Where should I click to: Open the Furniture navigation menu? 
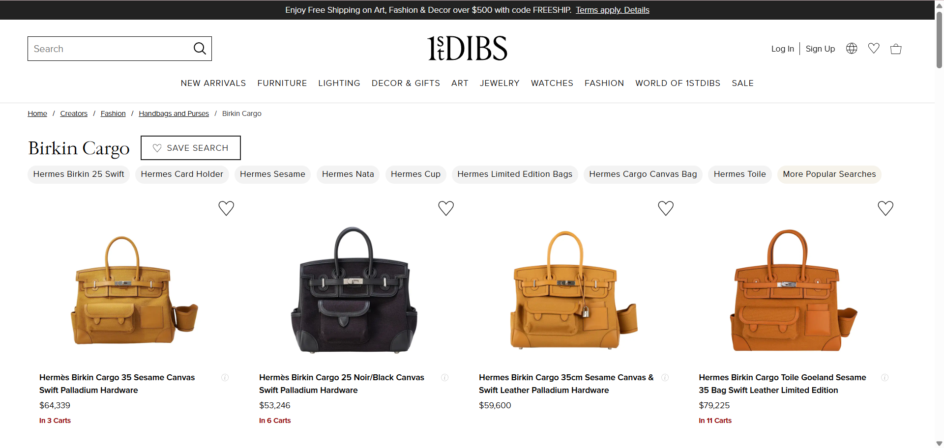point(282,83)
